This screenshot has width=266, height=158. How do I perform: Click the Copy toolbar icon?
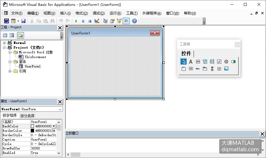(x=39, y=21)
